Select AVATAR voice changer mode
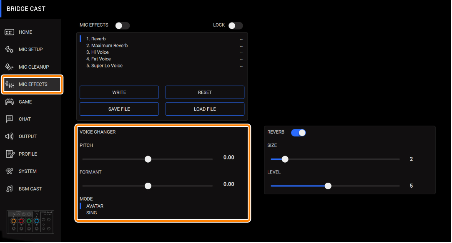Viewport: 452px width, 243px height. click(x=95, y=206)
